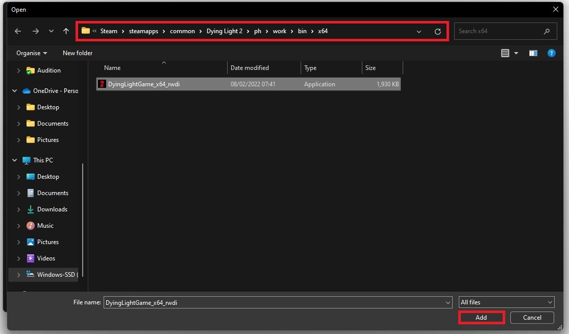
Task: Click the search magnifier icon
Action: (547, 31)
